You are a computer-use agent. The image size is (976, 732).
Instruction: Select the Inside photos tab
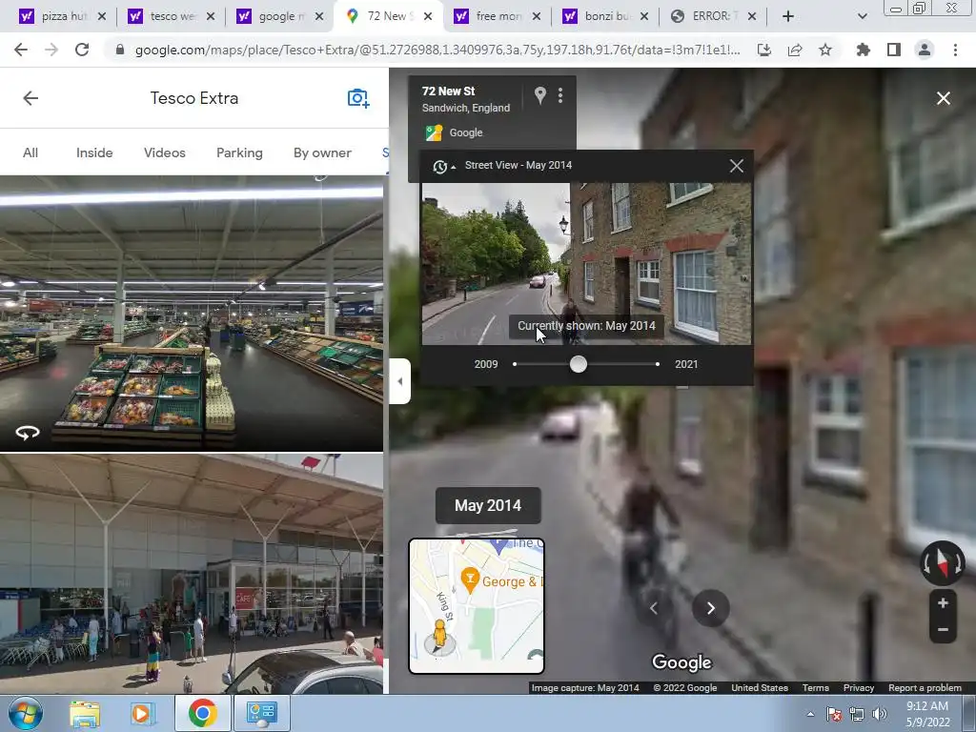pyautogui.click(x=94, y=152)
